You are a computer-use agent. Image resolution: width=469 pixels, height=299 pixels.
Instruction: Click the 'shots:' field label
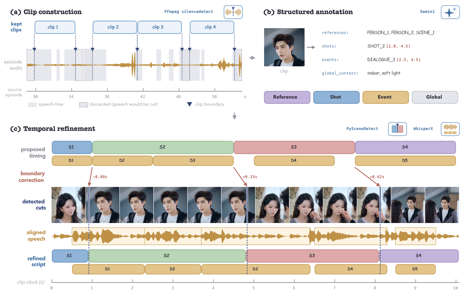(329, 46)
